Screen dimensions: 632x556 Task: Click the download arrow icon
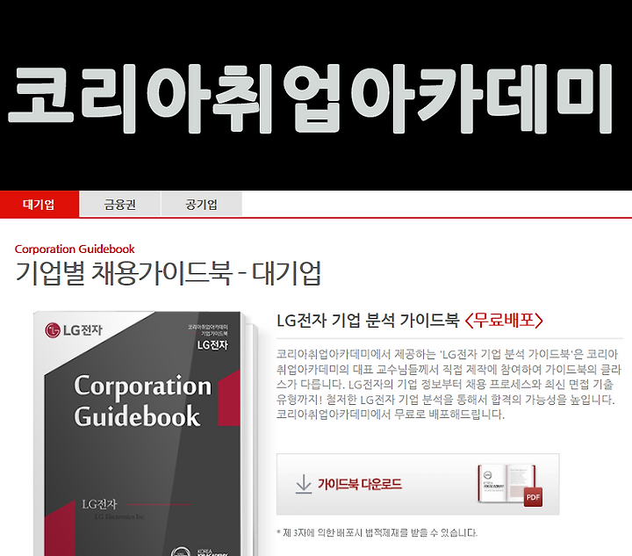(x=304, y=483)
